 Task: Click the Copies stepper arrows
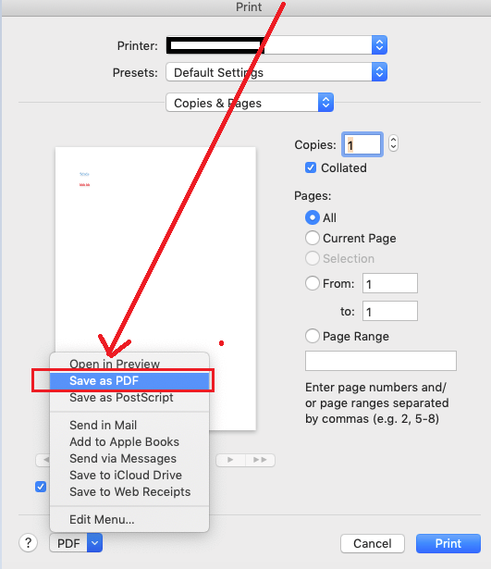pyautogui.click(x=393, y=143)
